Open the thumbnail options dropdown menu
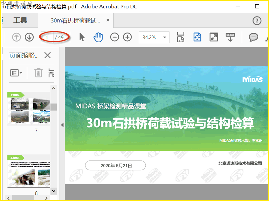Viewport: 269px width, 201px height. coord(16,73)
